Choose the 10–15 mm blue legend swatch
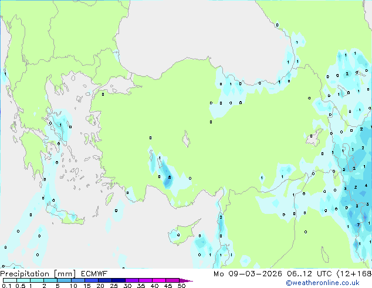Screen dimensions: 372x288 (78, 280)
